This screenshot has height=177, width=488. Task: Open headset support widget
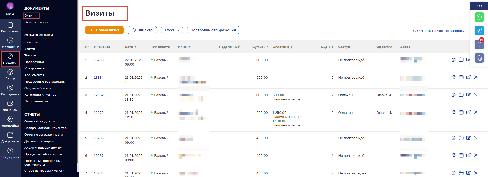(479, 58)
